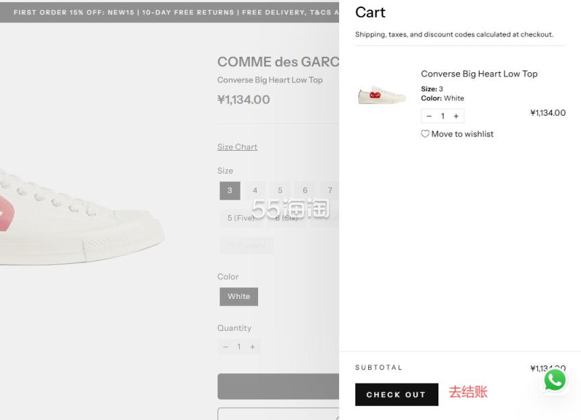The image size is (581, 420).
Task: Select size 7 option
Action: 330,191
